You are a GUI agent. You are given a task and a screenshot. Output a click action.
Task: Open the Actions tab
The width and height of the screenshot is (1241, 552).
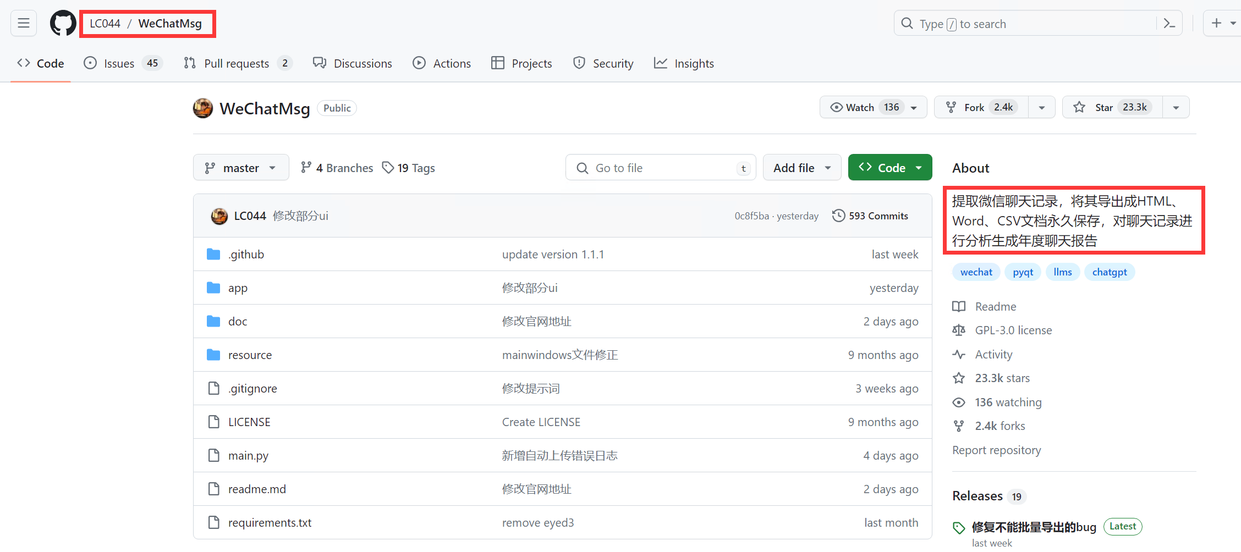click(x=442, y=63)
